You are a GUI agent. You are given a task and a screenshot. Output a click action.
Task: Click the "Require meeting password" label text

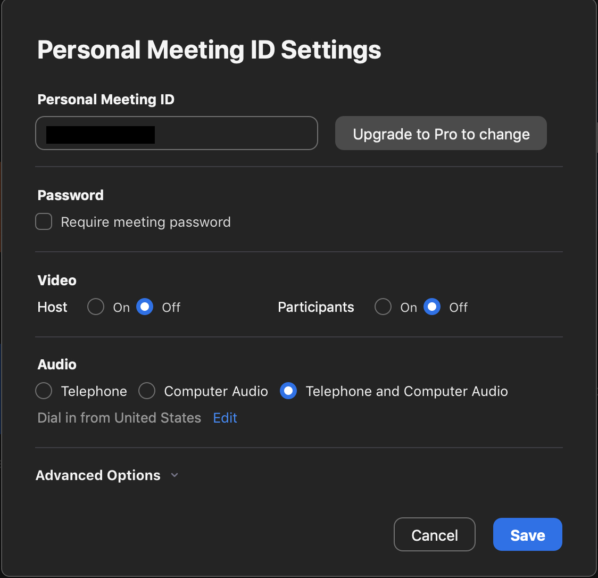tap(146, 222)
